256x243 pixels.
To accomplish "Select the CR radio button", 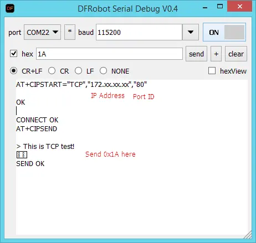I will click(52, 71).
